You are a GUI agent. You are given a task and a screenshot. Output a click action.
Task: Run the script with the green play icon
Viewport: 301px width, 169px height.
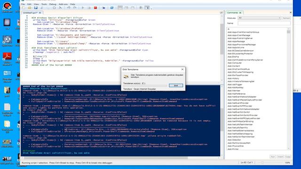pos(83,8)
